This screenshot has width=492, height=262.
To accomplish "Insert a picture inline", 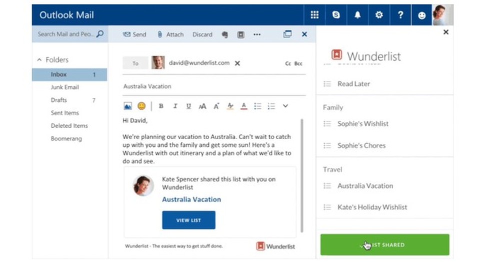I will coord(127,106).
